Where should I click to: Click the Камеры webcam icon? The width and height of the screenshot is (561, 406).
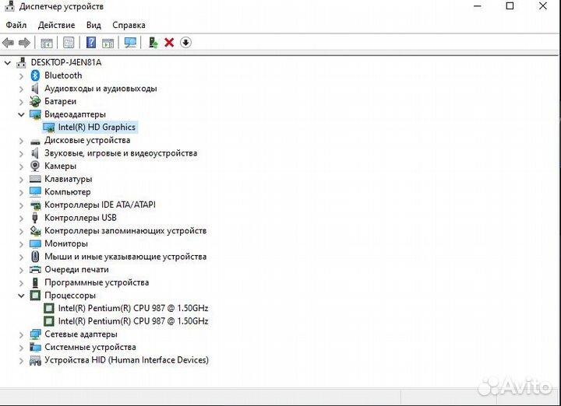coord(35,166)
